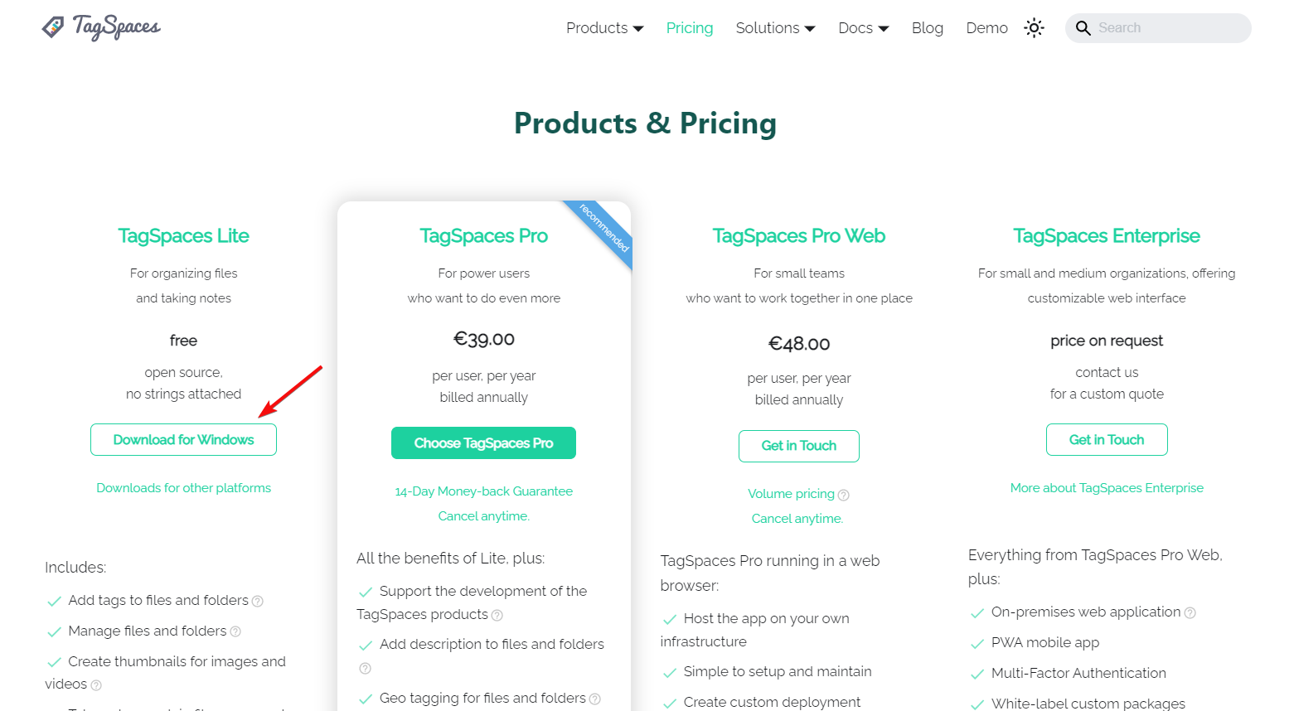Click the search magnifier icon

click(x=1083, y=28)
